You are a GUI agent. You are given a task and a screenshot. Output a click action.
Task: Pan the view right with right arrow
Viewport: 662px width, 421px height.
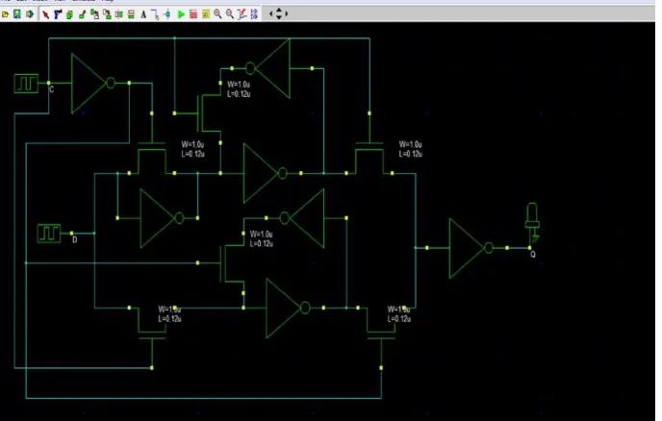[286, 13]
